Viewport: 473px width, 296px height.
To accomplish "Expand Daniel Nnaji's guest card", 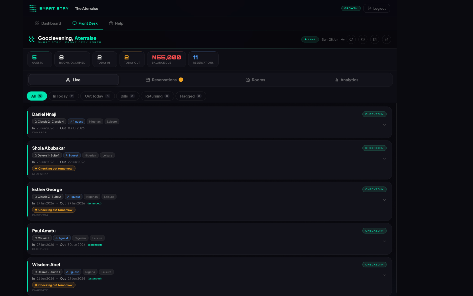I will coord(384,125).
